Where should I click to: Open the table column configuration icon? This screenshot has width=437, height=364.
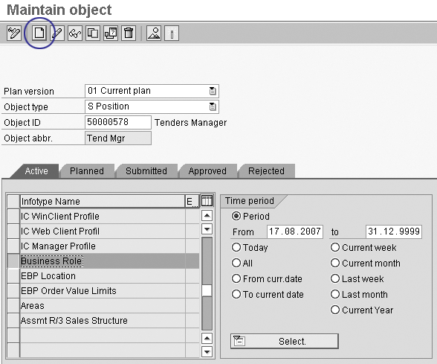(x=207, y=201)
